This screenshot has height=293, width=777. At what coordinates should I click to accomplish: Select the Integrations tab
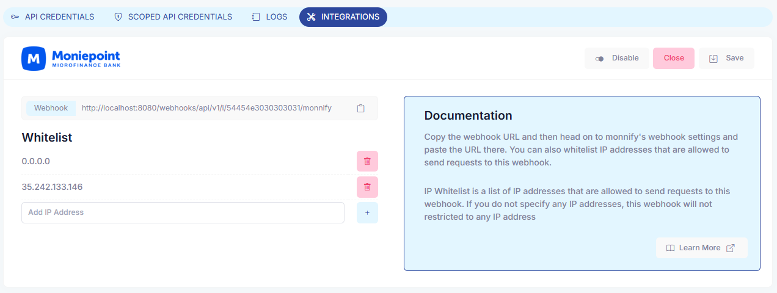[x=343, y=17]
